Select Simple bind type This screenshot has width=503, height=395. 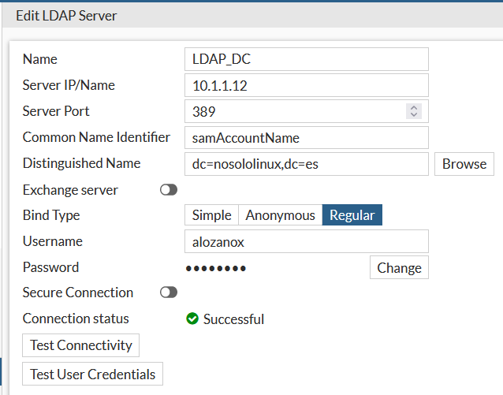coord(212,215)
